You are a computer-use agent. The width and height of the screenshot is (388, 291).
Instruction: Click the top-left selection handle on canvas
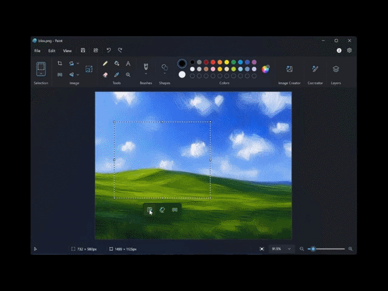[114, 122]
